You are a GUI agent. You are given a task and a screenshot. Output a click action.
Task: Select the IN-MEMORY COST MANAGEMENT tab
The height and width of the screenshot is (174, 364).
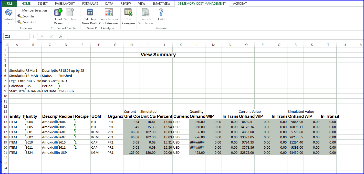202,4
